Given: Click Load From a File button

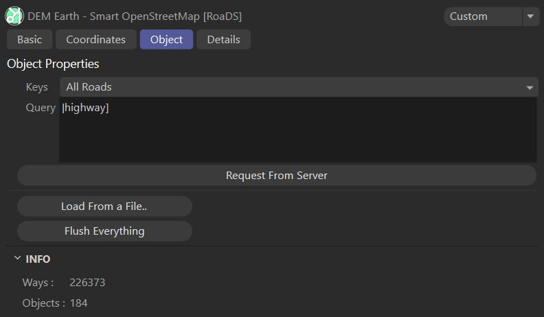Looking at the screenshot, I should (104, 206).
